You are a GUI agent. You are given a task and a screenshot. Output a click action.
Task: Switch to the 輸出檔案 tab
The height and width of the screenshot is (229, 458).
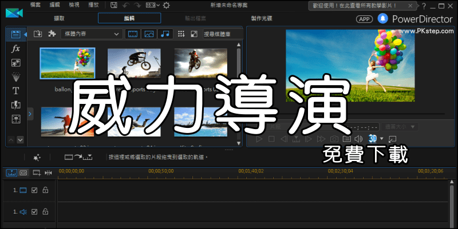195,18
